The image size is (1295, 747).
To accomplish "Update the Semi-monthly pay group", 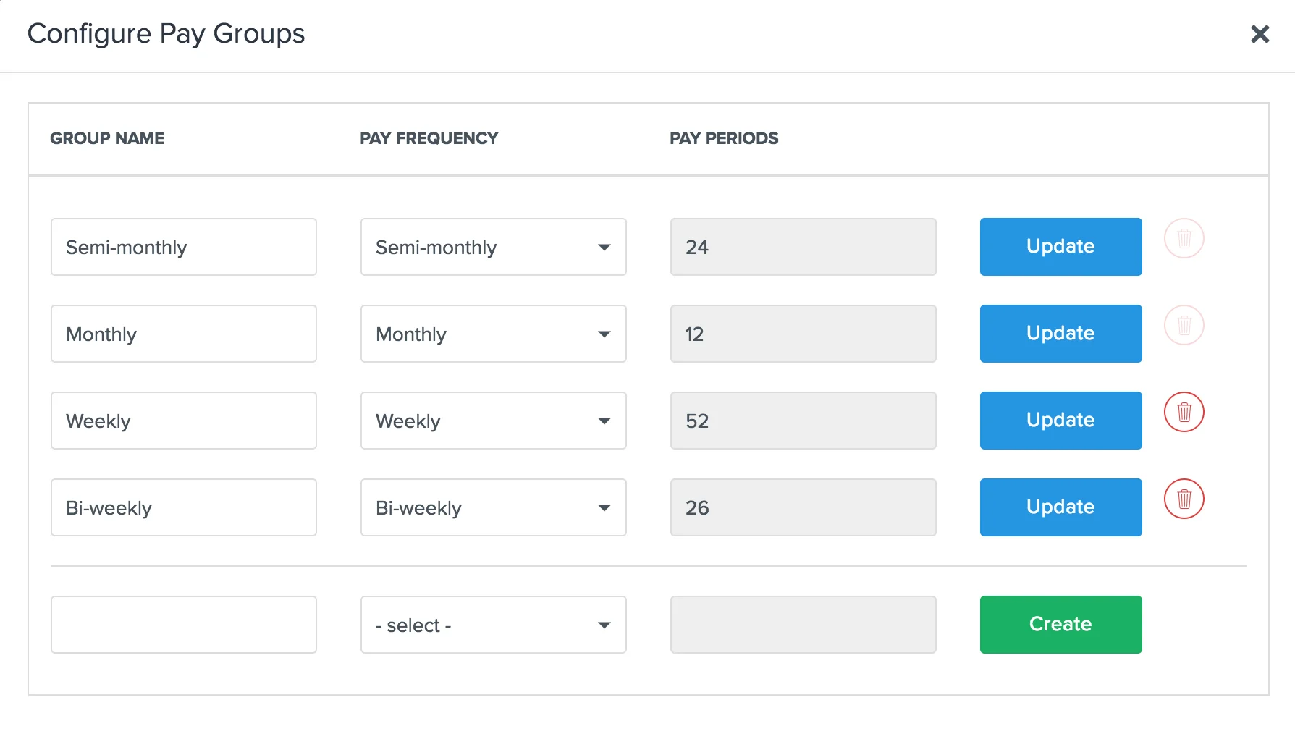I will [x=1060, y=247].
